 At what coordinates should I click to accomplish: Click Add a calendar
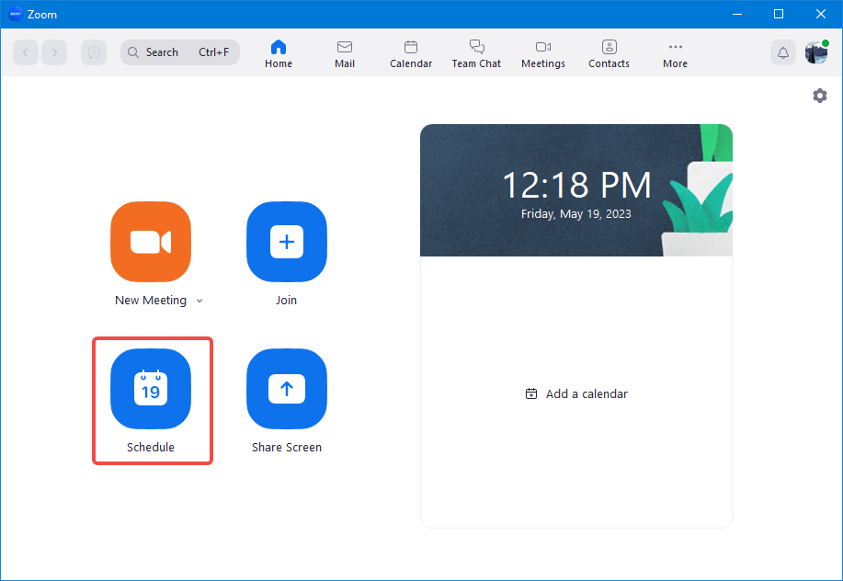click(575, 393)
